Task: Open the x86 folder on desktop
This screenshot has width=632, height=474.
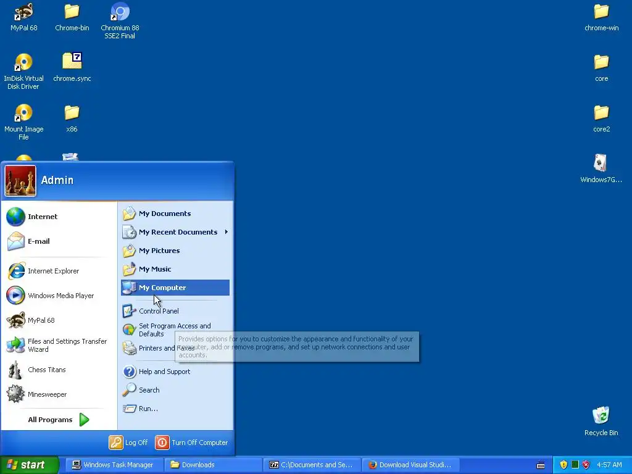Action: pyautogui.click(x=72, y=118)
